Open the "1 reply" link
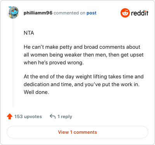 [65, 117]
